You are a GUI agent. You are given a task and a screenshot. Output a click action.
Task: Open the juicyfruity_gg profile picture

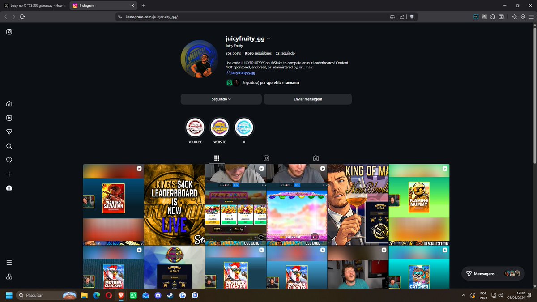pos(200,59)
